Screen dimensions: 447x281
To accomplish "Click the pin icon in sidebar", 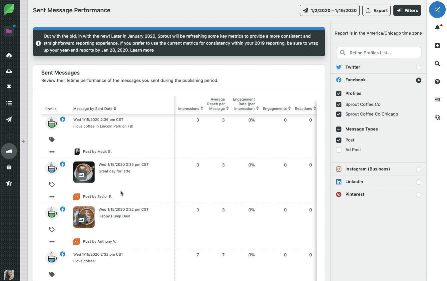I will (9, 87).
